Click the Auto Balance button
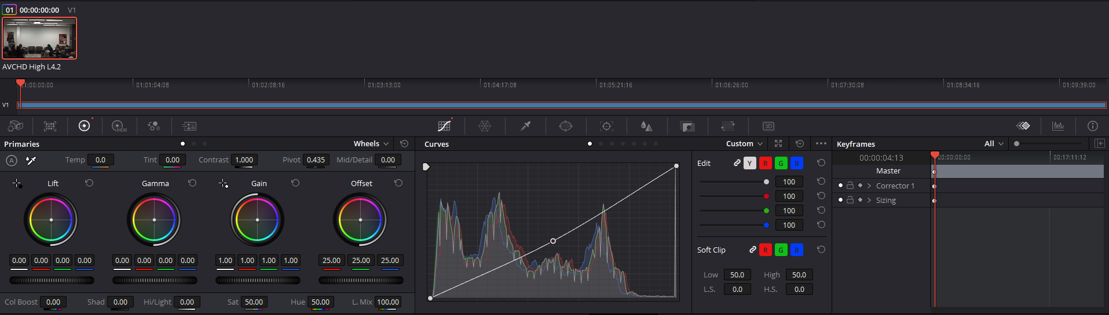This screenshot has width=1109, height=315. point(12,160)
